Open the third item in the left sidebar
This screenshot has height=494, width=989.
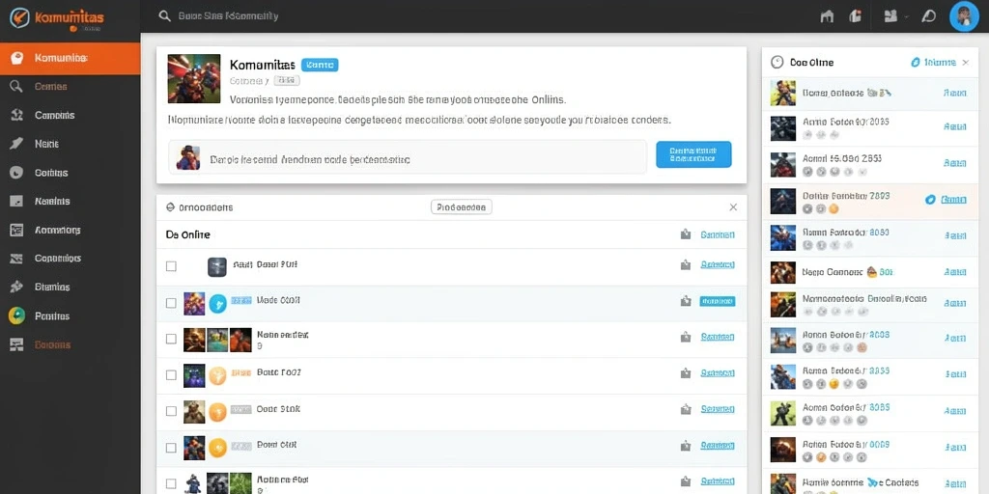click(x=70, y=116)
